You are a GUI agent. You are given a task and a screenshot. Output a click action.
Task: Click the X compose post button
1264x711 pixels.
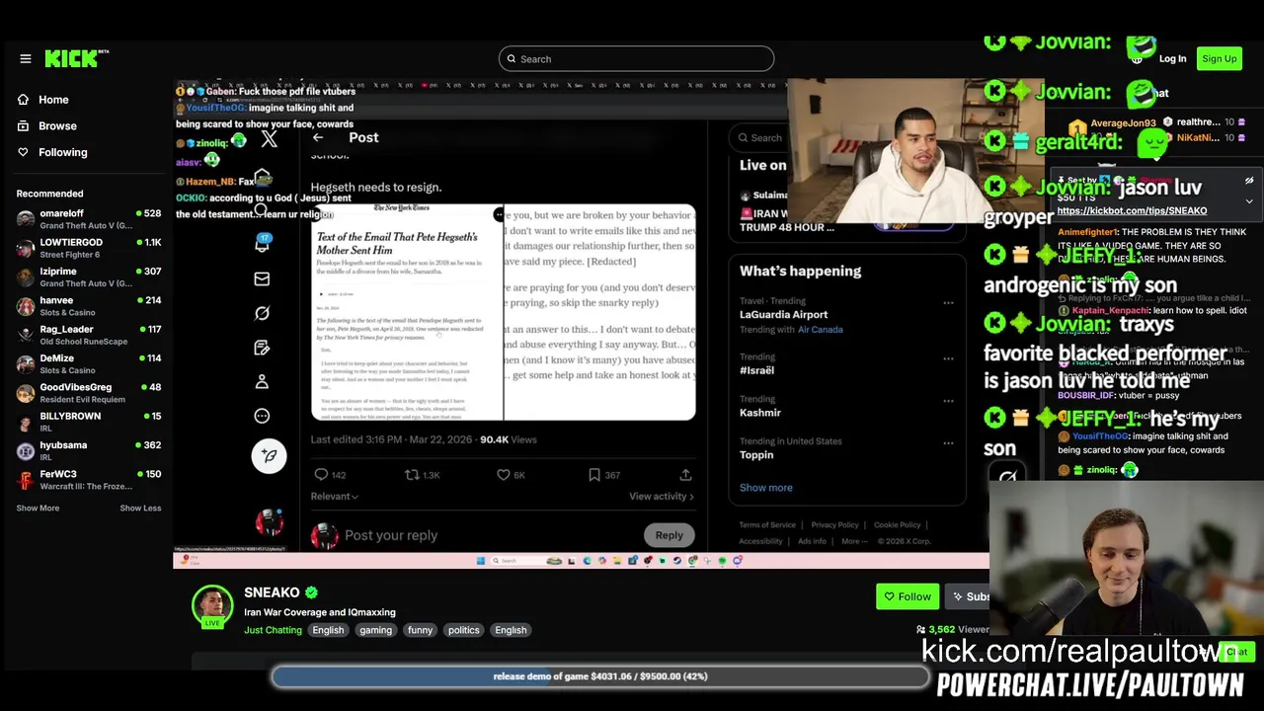(x=269, y=455)
